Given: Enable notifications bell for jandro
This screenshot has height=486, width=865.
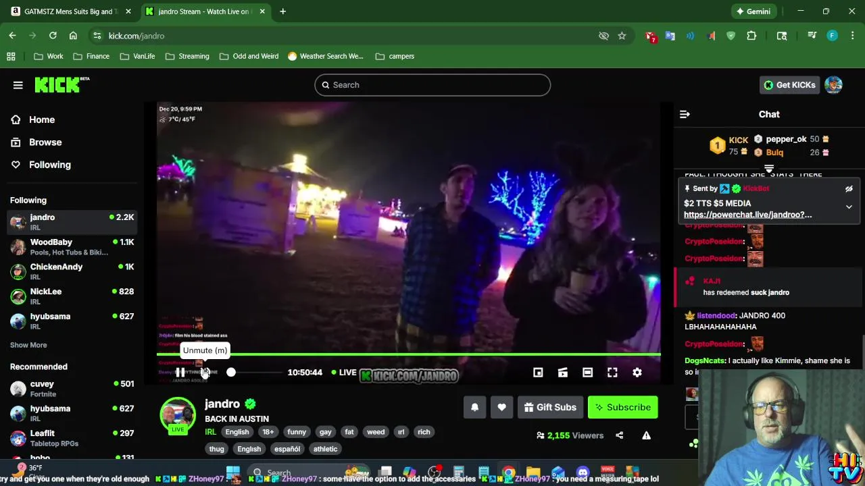Looking at the screenshot, I should pyautogui.click(x=474, y=407).
